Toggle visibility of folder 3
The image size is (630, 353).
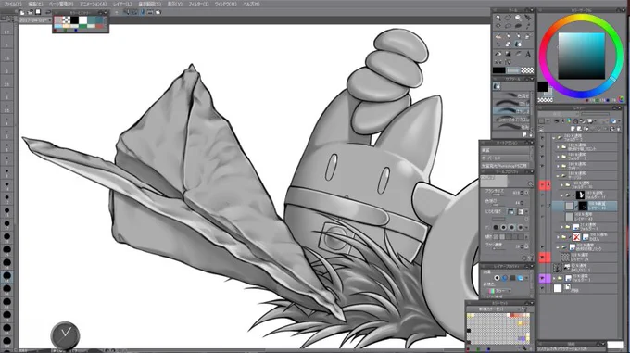542,157
